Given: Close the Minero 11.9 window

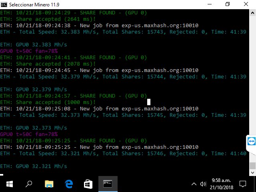Looking at the screenshot, I should coord(246,4).
